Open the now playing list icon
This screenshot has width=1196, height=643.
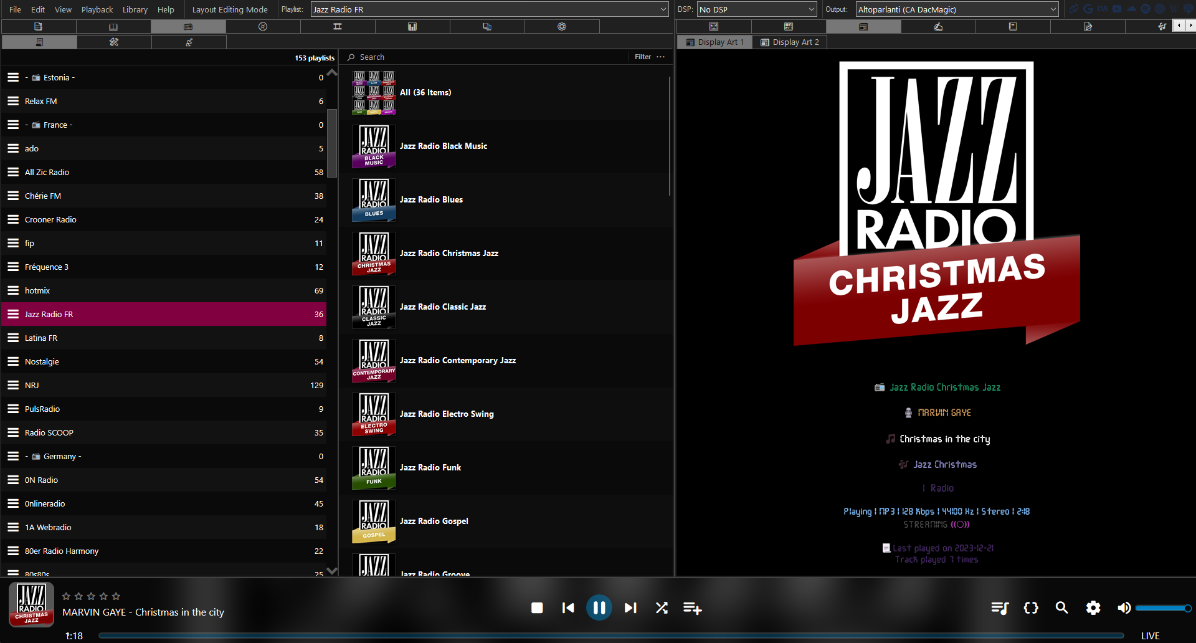coord(1000,607)
